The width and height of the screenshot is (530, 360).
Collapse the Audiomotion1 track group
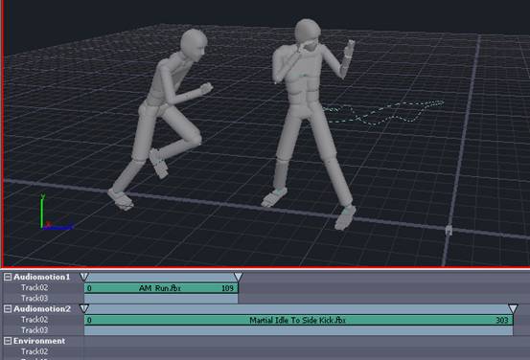tap(8, 278)
